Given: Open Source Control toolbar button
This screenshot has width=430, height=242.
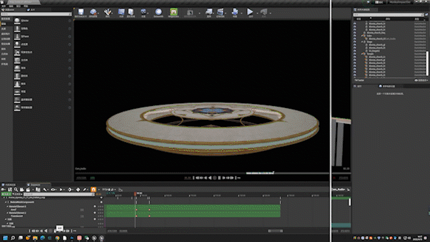Looking at the screenshot, I should [93, 12].
